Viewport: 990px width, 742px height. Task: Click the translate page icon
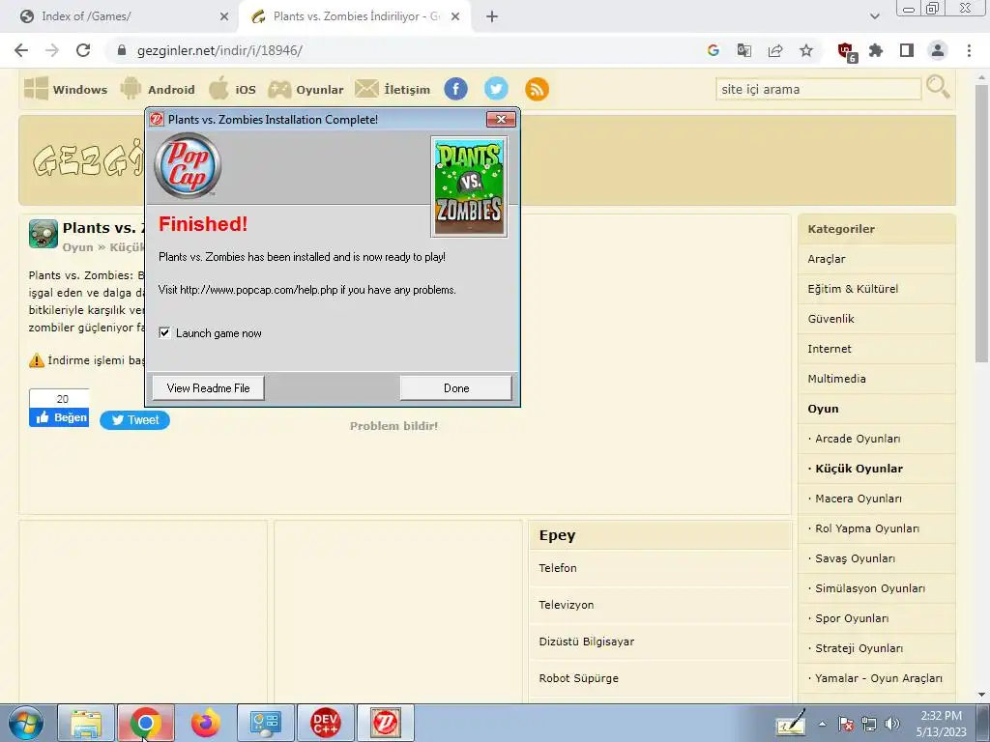(x=743, y=50)
